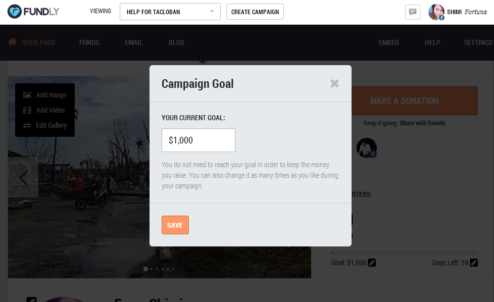Open the messages chat icon

click(x=412, y=12)
